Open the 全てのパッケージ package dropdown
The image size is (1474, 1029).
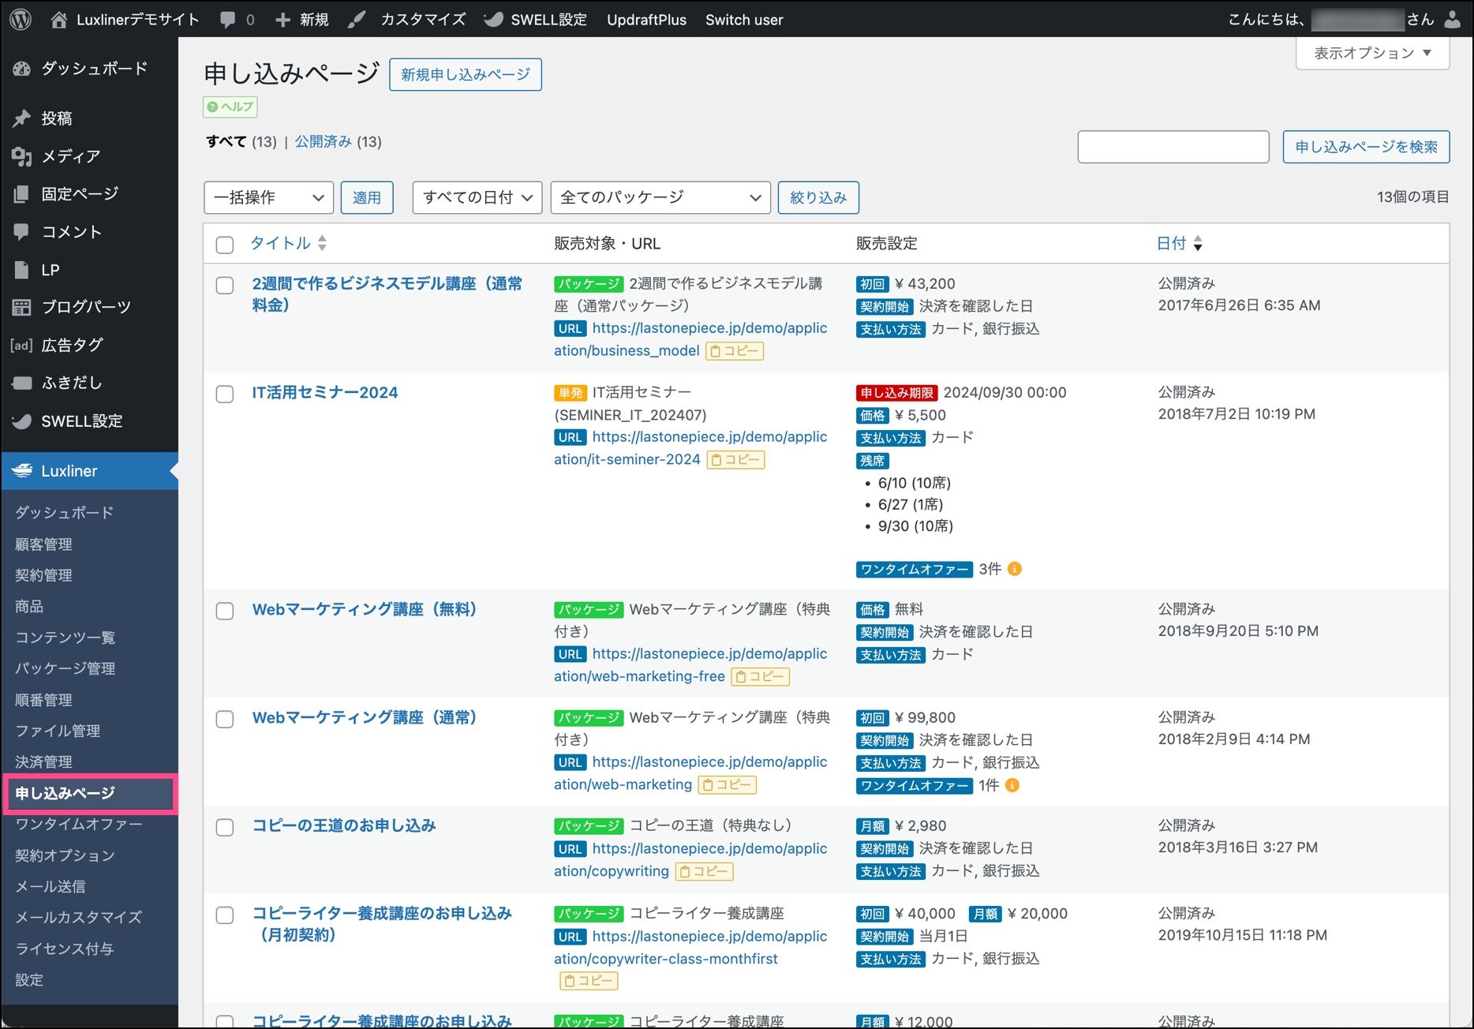point(660,197)
